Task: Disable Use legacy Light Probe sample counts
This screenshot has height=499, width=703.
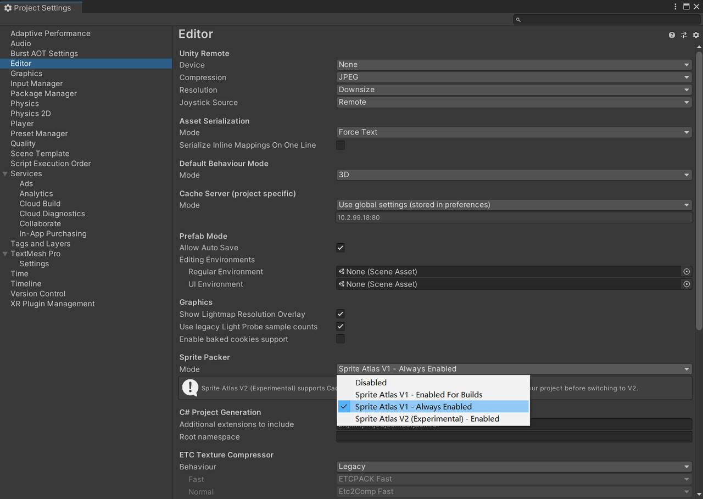Action: click(x=341, y=327)
